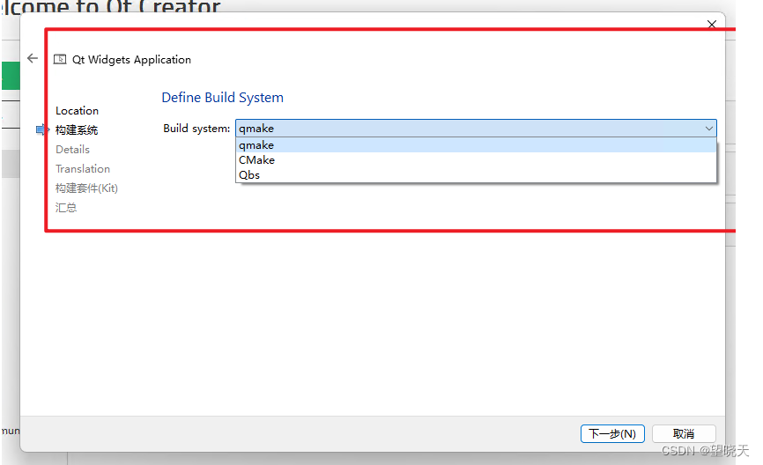763x465 pixels.
Task: Choose Qbs from the dropdown list
Action: 476,175
